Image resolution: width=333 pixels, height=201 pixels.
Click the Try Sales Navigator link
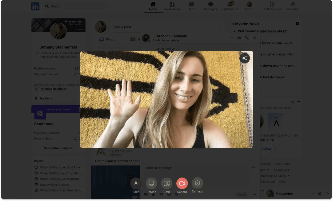[53, 89]
